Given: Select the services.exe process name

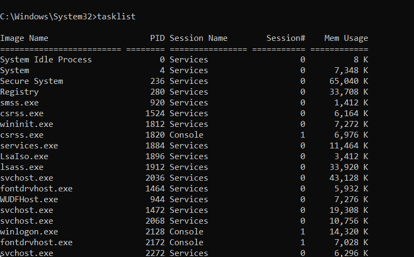Looking at the screenshot, I should point(29,146).
